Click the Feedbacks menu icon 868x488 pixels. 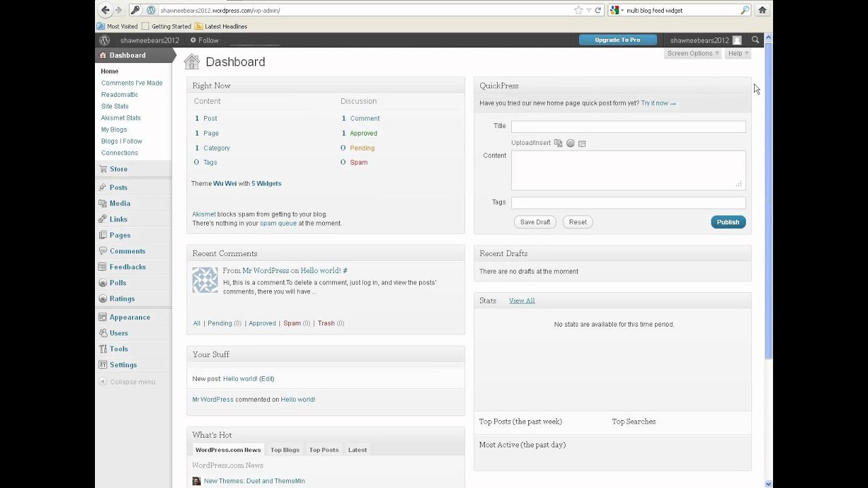(x=102, y=267)
